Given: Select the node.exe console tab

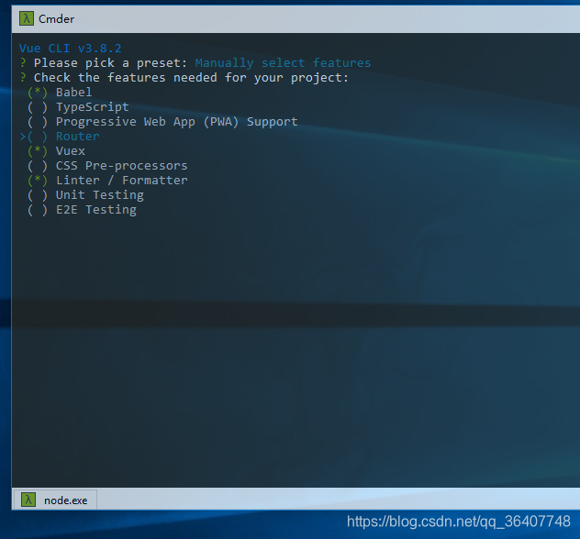Looking at the screenshot, I should coord(55,500).
